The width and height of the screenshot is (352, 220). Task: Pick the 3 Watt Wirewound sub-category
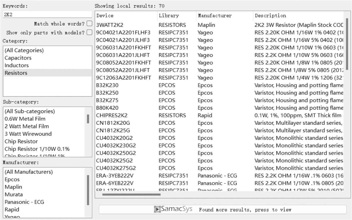(x=28, y=134)
